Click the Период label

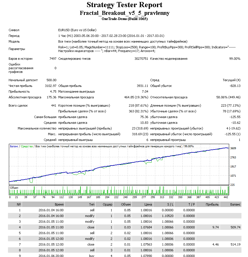pos(14,36)
